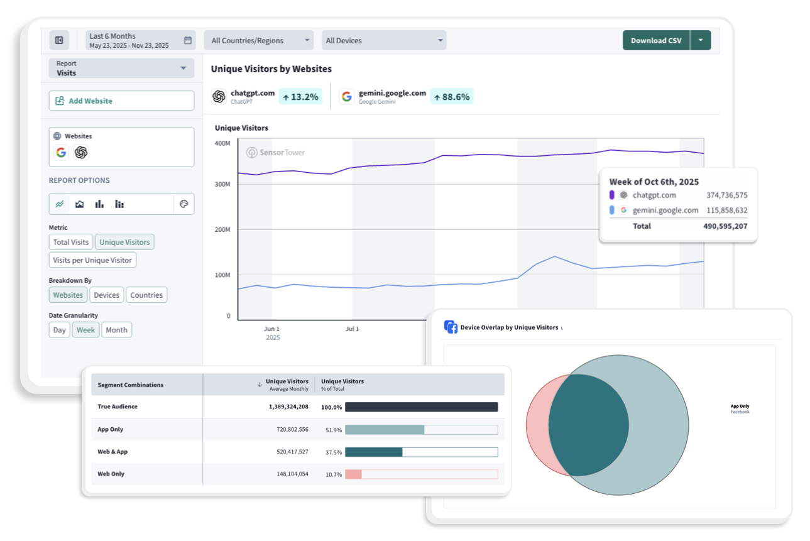810x541 pixels.
Task: Expand the All Countries/Regions dropdown
Action: pyautogui.click(x=258, y=40)
